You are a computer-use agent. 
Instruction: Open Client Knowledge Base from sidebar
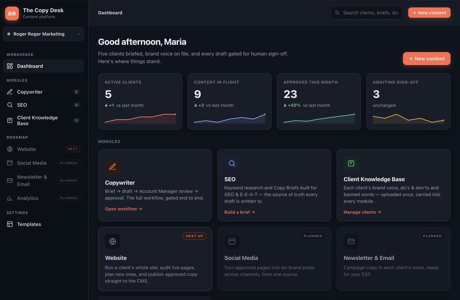(x=43, y=121)
